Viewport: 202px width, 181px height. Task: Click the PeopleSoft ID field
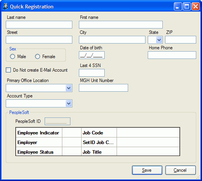[x=57, y=121]
